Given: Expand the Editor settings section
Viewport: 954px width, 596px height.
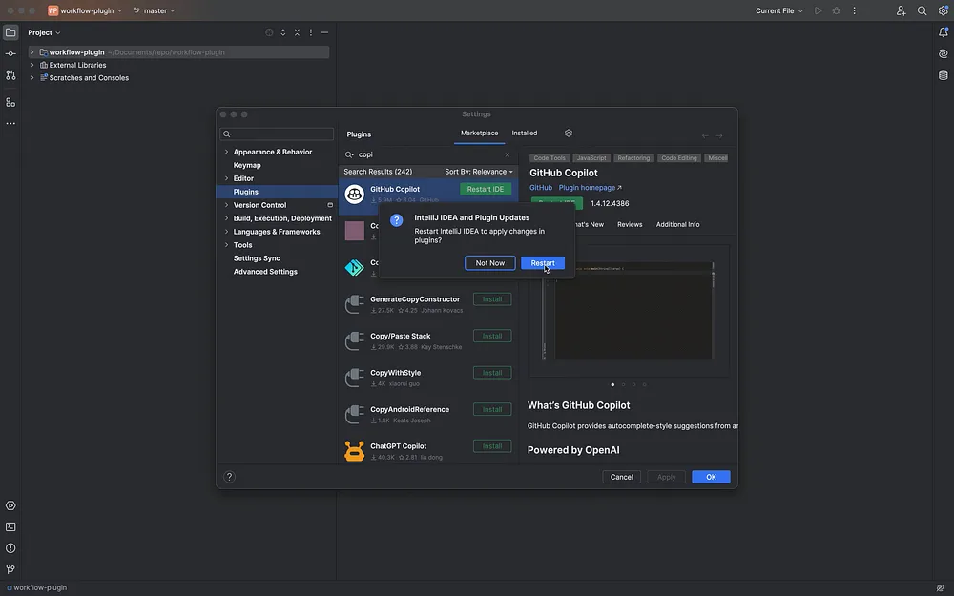Looking at the screenshot, I should pos(226,179).
